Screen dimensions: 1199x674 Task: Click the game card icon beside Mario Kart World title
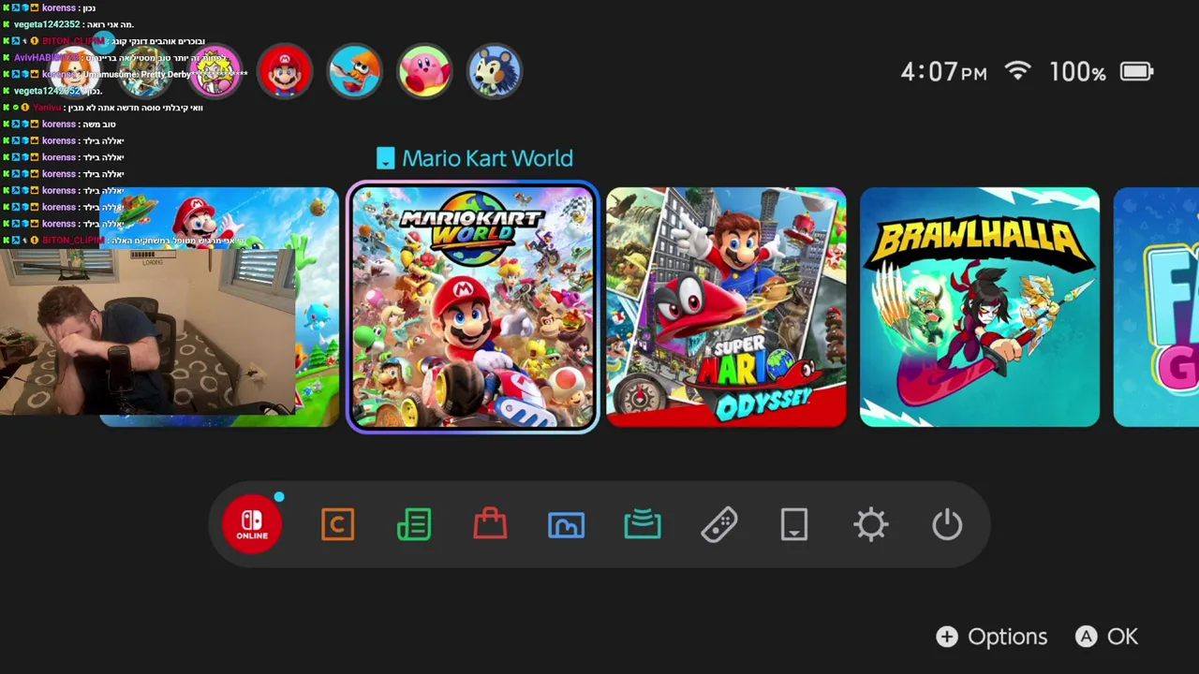coord(385,158)
